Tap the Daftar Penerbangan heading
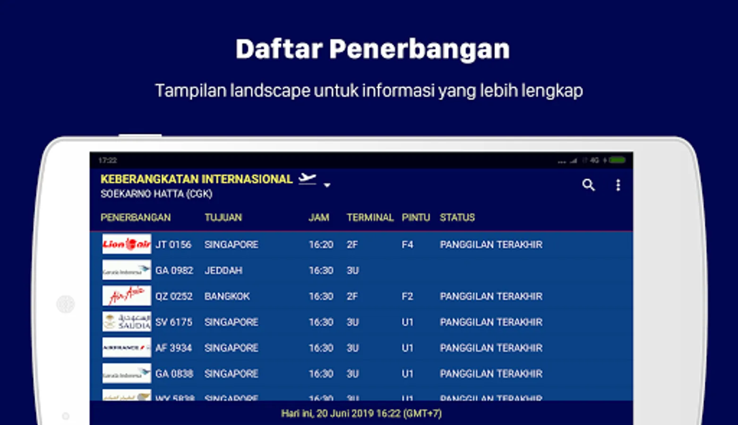Image resolution: width=738 pixels, height=425 pixels. pyautogui.click(x=373, y=50)
